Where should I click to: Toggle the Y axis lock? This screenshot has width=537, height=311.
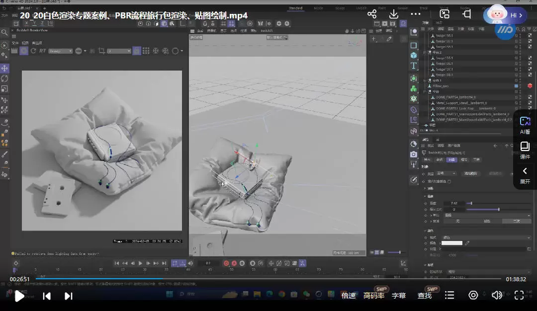click(x=34, y=24)
